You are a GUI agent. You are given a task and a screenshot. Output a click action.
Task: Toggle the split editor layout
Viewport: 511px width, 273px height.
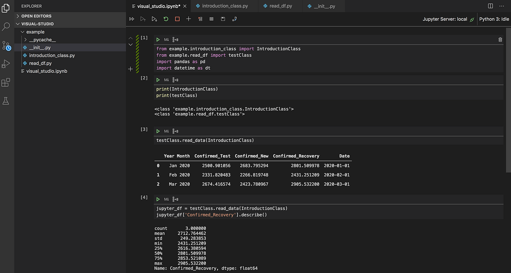[x=490, y=6]
